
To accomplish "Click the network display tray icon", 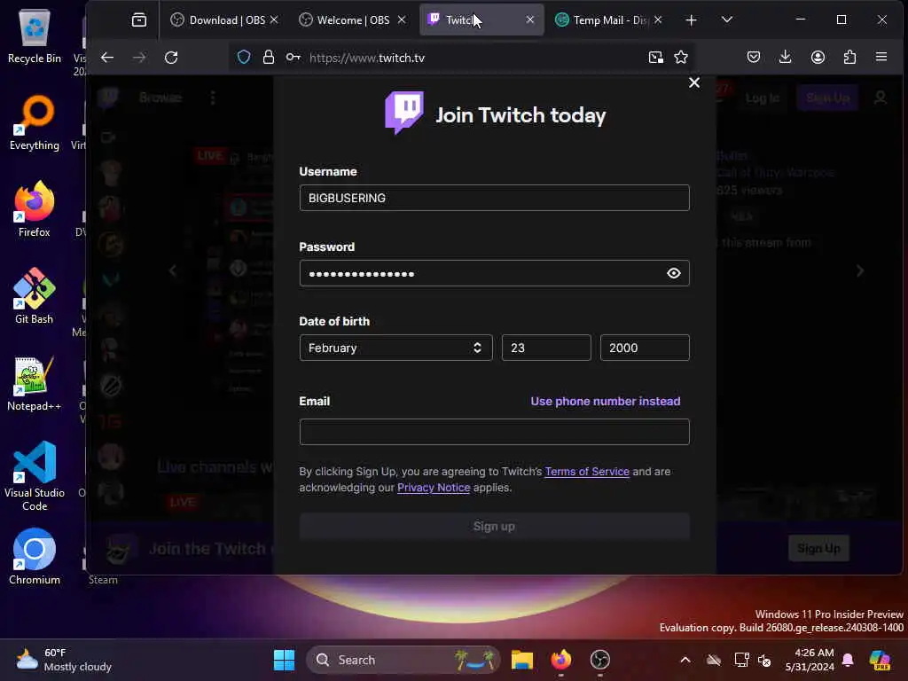I will [741, 660].
